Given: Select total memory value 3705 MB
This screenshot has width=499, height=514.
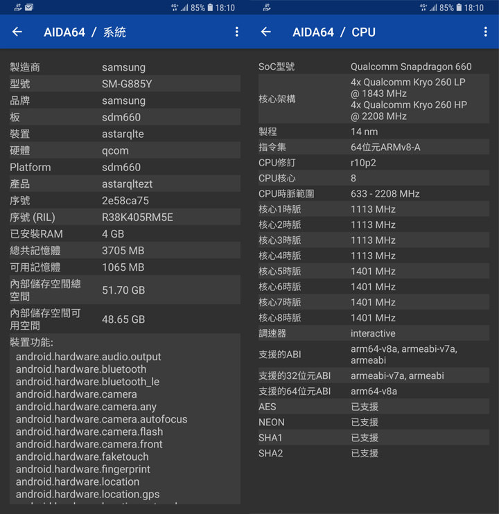Looking at the screenshot, I should (123, 251).
